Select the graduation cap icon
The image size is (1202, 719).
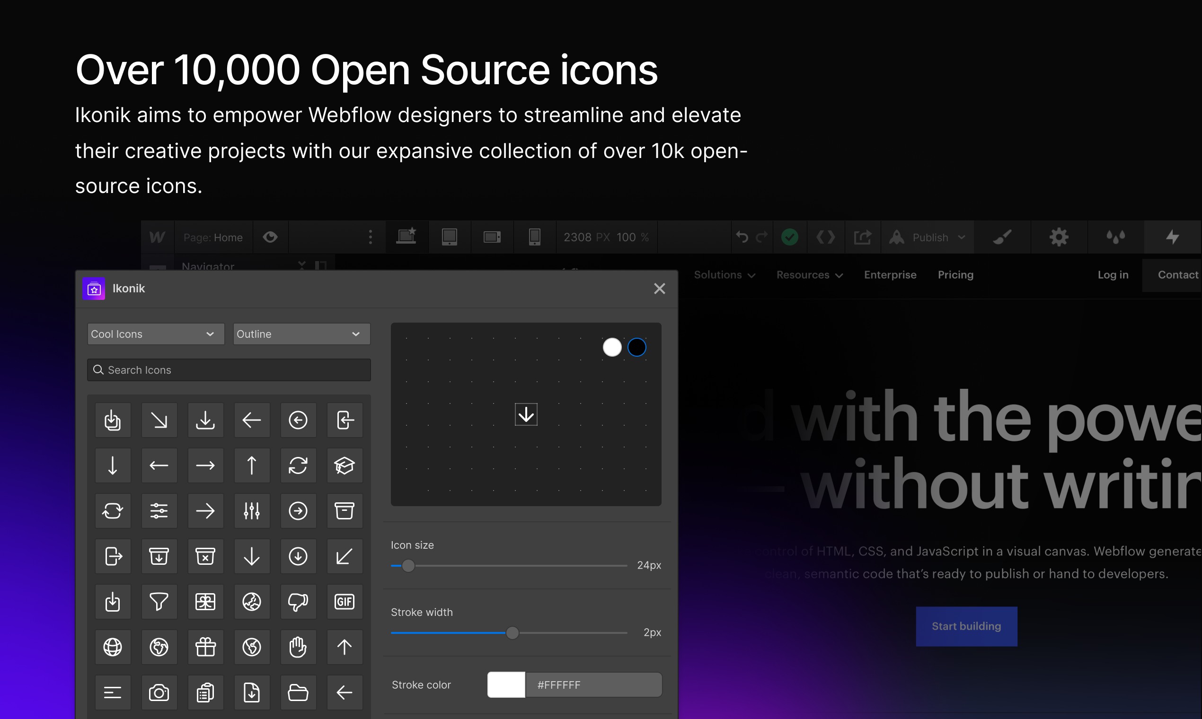tap(345, 465)
